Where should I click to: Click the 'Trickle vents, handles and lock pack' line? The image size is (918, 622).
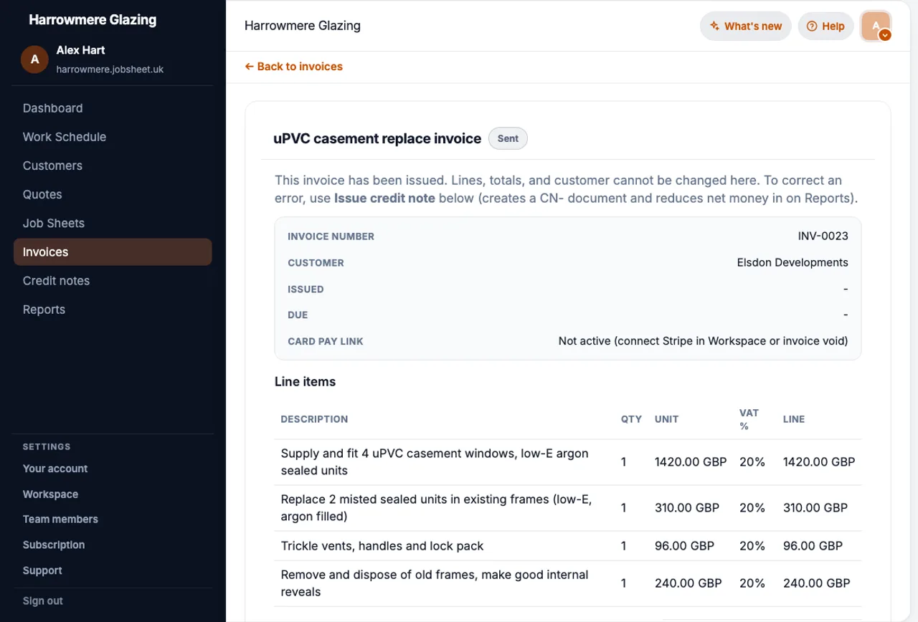coord(382,546)
